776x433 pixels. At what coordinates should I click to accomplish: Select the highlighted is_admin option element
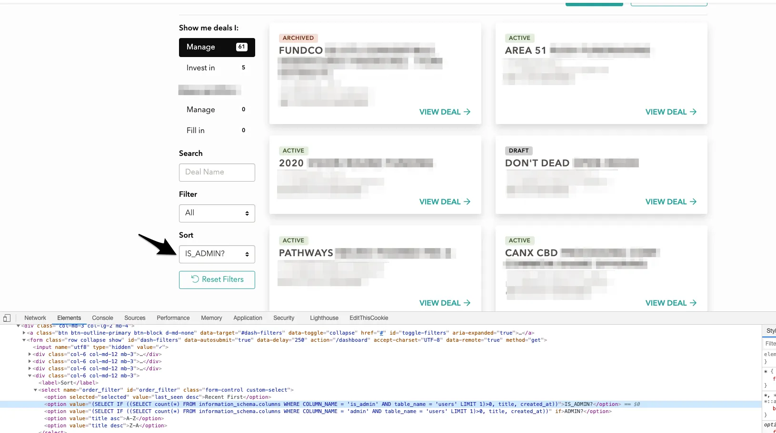pyautogui.click(x=286, y=404)
